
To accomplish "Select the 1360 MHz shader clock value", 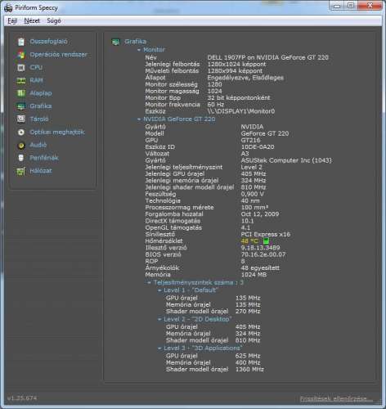I will [x=249, y=370].
